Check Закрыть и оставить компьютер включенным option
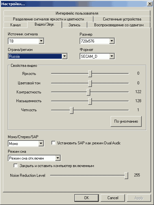Screen dimensions: 154x205 tap(16, 165)
